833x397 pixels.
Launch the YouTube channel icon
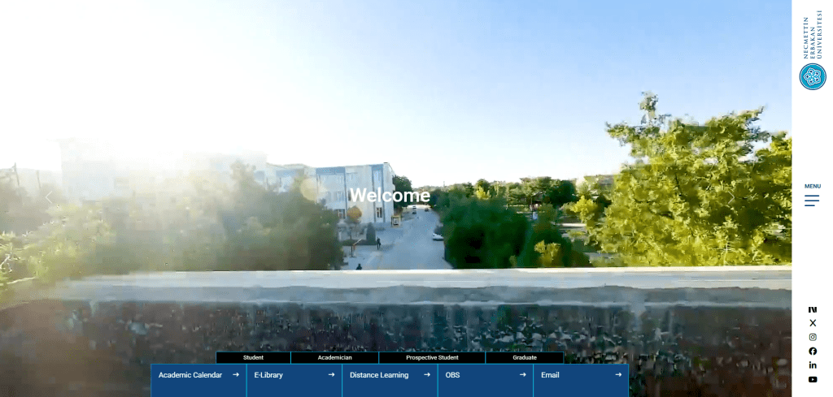(x=813, y=379)
